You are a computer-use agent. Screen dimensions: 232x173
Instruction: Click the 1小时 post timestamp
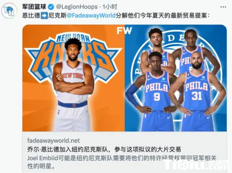point(110,7)
